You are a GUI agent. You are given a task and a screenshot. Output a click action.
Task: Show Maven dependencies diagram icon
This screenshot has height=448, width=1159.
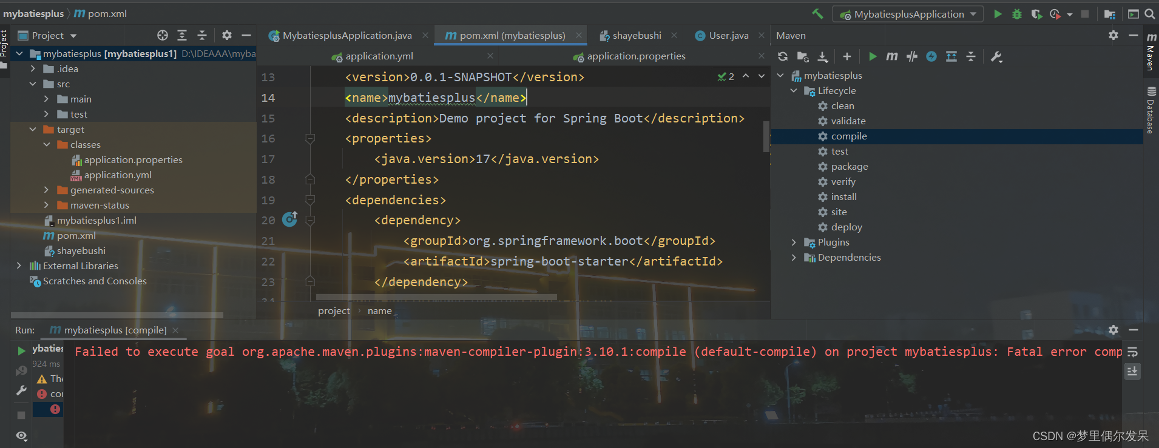[x=951, y=56]
